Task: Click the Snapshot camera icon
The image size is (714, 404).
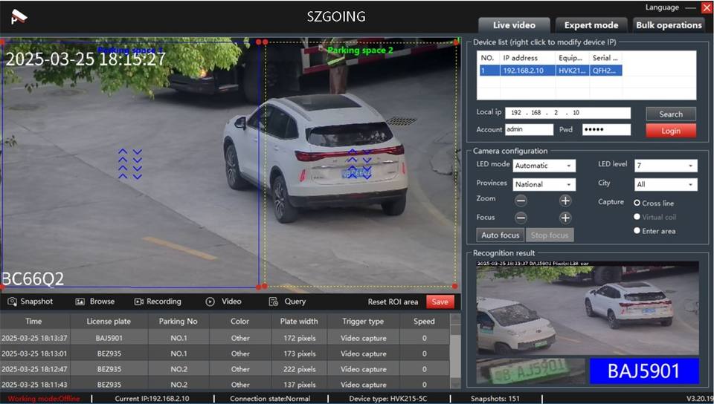Action: [x=13, y=302]
